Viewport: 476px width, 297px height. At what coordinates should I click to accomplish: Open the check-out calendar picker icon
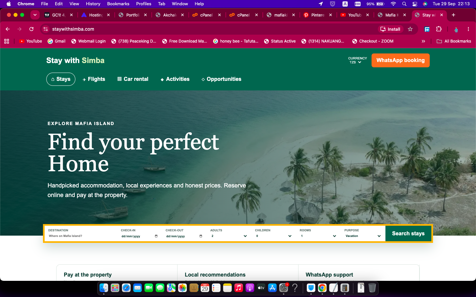pyautogui.click(x=201, y=236)
